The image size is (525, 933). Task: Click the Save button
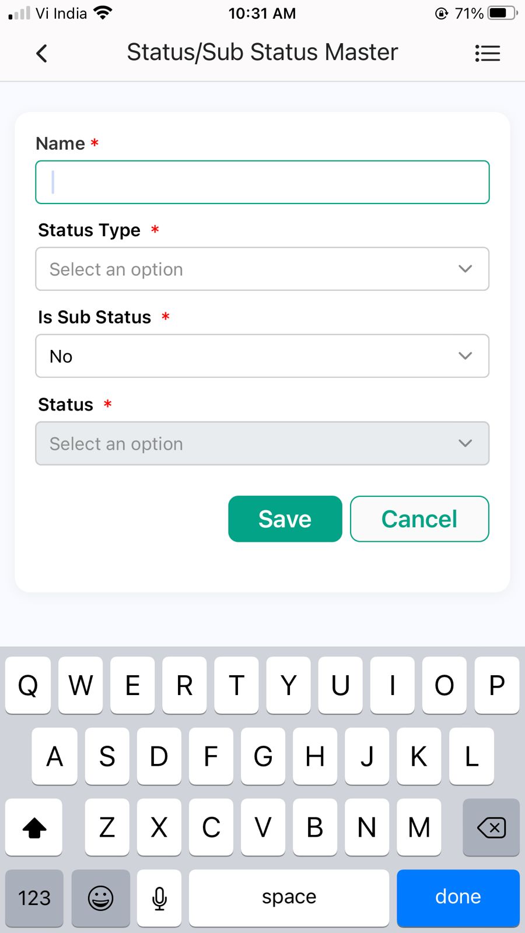pyautogui.click(x=285, y=519)
